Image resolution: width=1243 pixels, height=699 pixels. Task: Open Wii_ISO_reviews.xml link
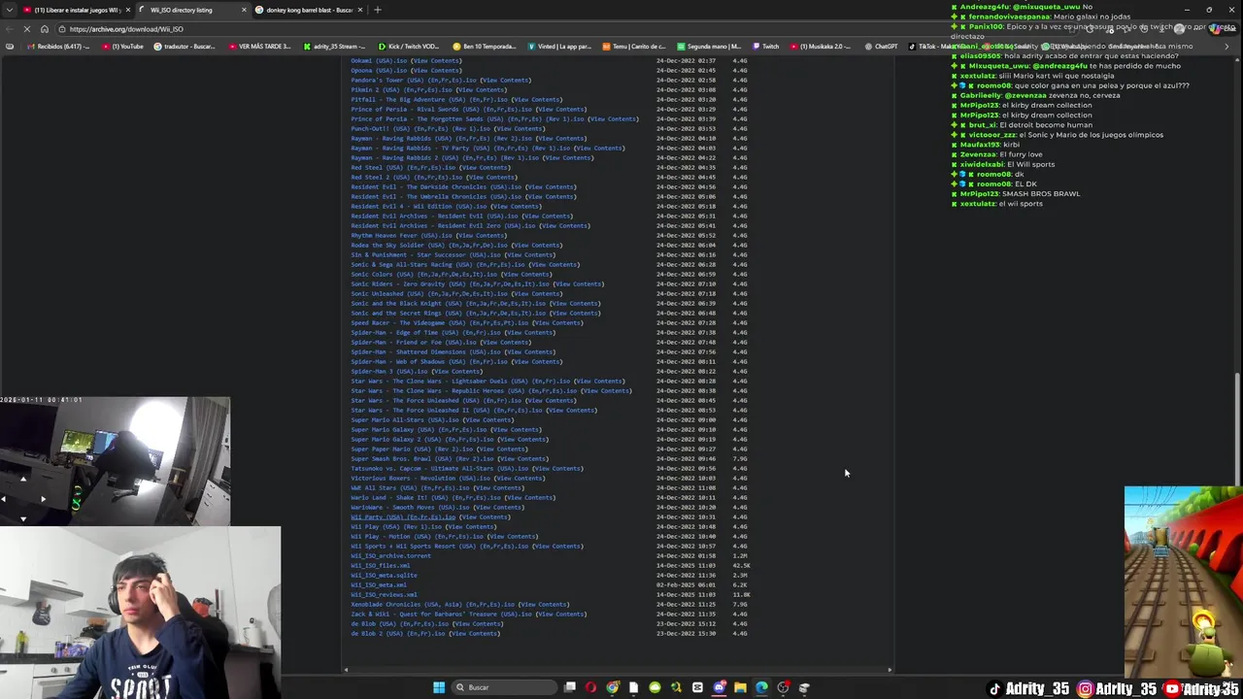tap(384, 594)
